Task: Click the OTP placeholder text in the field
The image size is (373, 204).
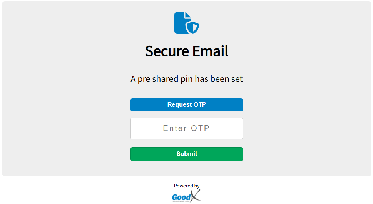Action: 186,128
